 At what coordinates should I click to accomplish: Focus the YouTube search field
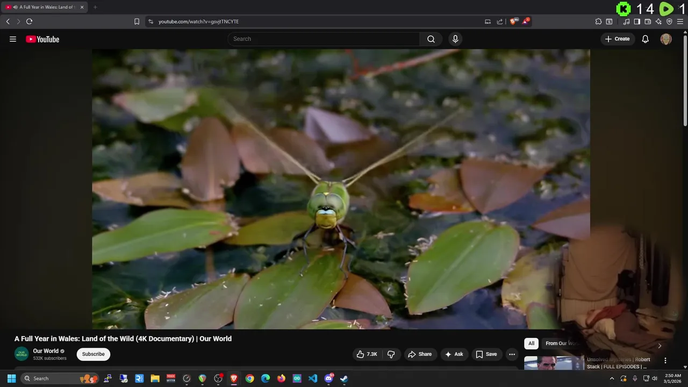tap(324, 39)
